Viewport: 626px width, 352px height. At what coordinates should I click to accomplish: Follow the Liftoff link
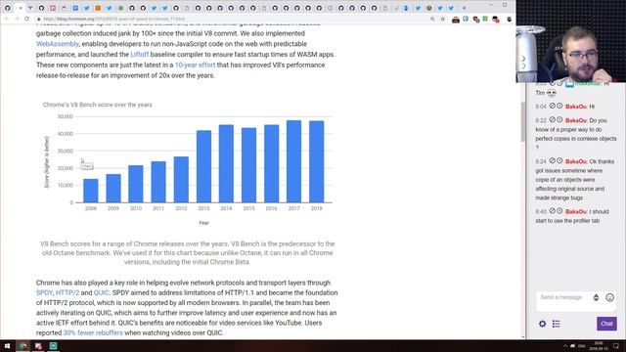(x=139, y=55)
